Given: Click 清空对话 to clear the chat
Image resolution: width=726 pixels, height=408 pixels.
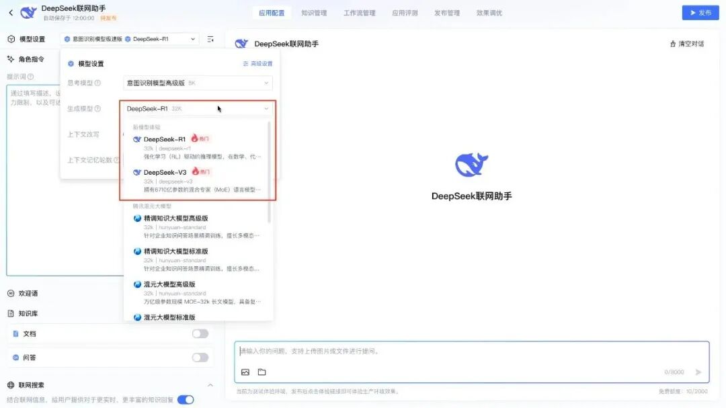Looking at the screenshot, I should [x=686, y=44].
